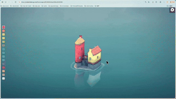The width and height of the screenshot is (176, 99).
Task: Click the translate icon in address bar
Action: pos(145,2)
